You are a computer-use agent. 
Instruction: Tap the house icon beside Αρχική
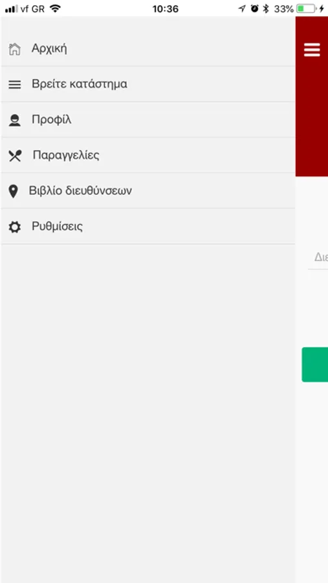pos(14,49)
